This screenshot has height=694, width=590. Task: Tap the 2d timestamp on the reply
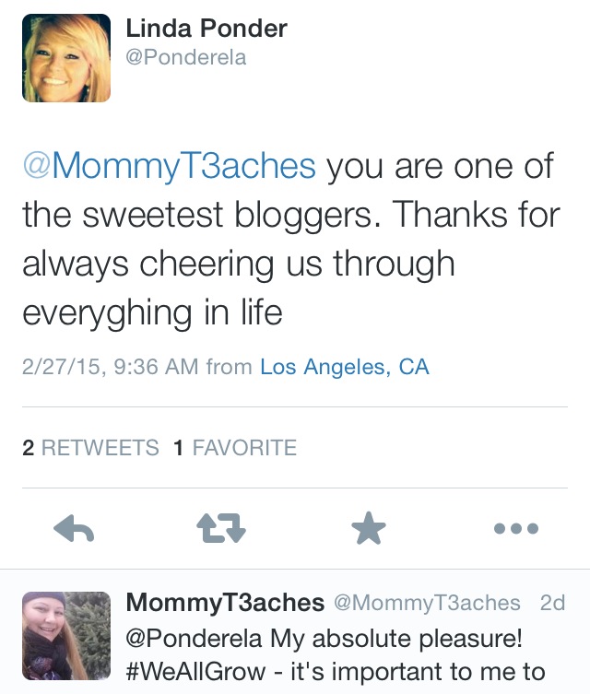tap(552, 604)
